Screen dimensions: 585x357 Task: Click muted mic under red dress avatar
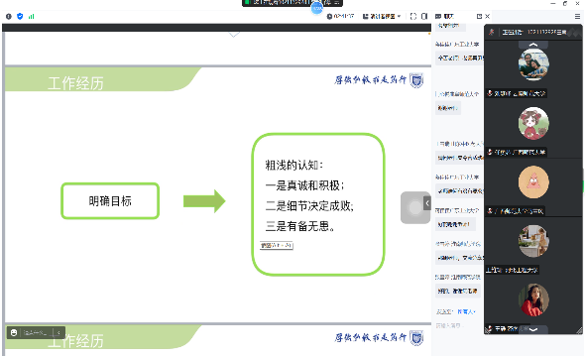489,328
